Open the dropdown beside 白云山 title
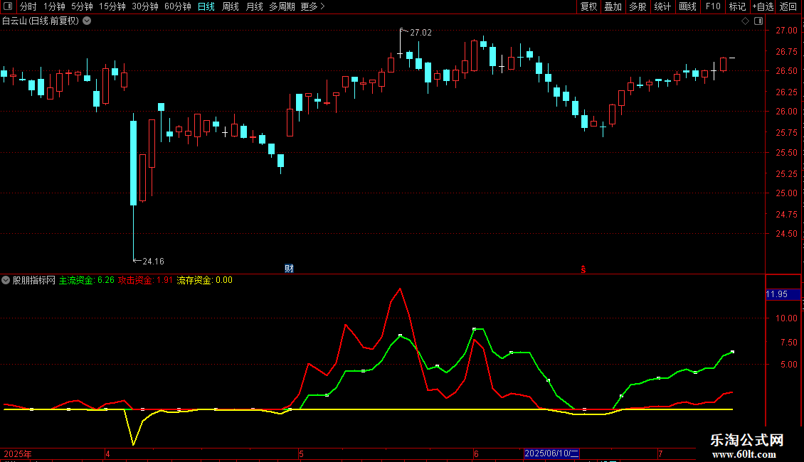 coord(88,21)
